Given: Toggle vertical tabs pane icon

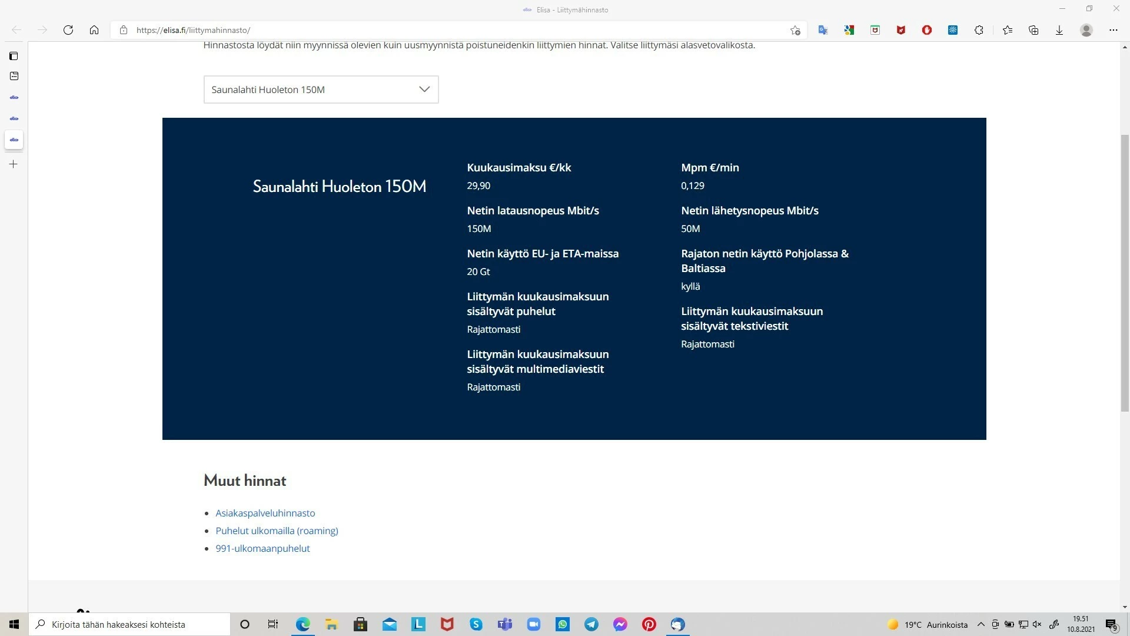Looking at the screenshot, I should coord(14,56).
